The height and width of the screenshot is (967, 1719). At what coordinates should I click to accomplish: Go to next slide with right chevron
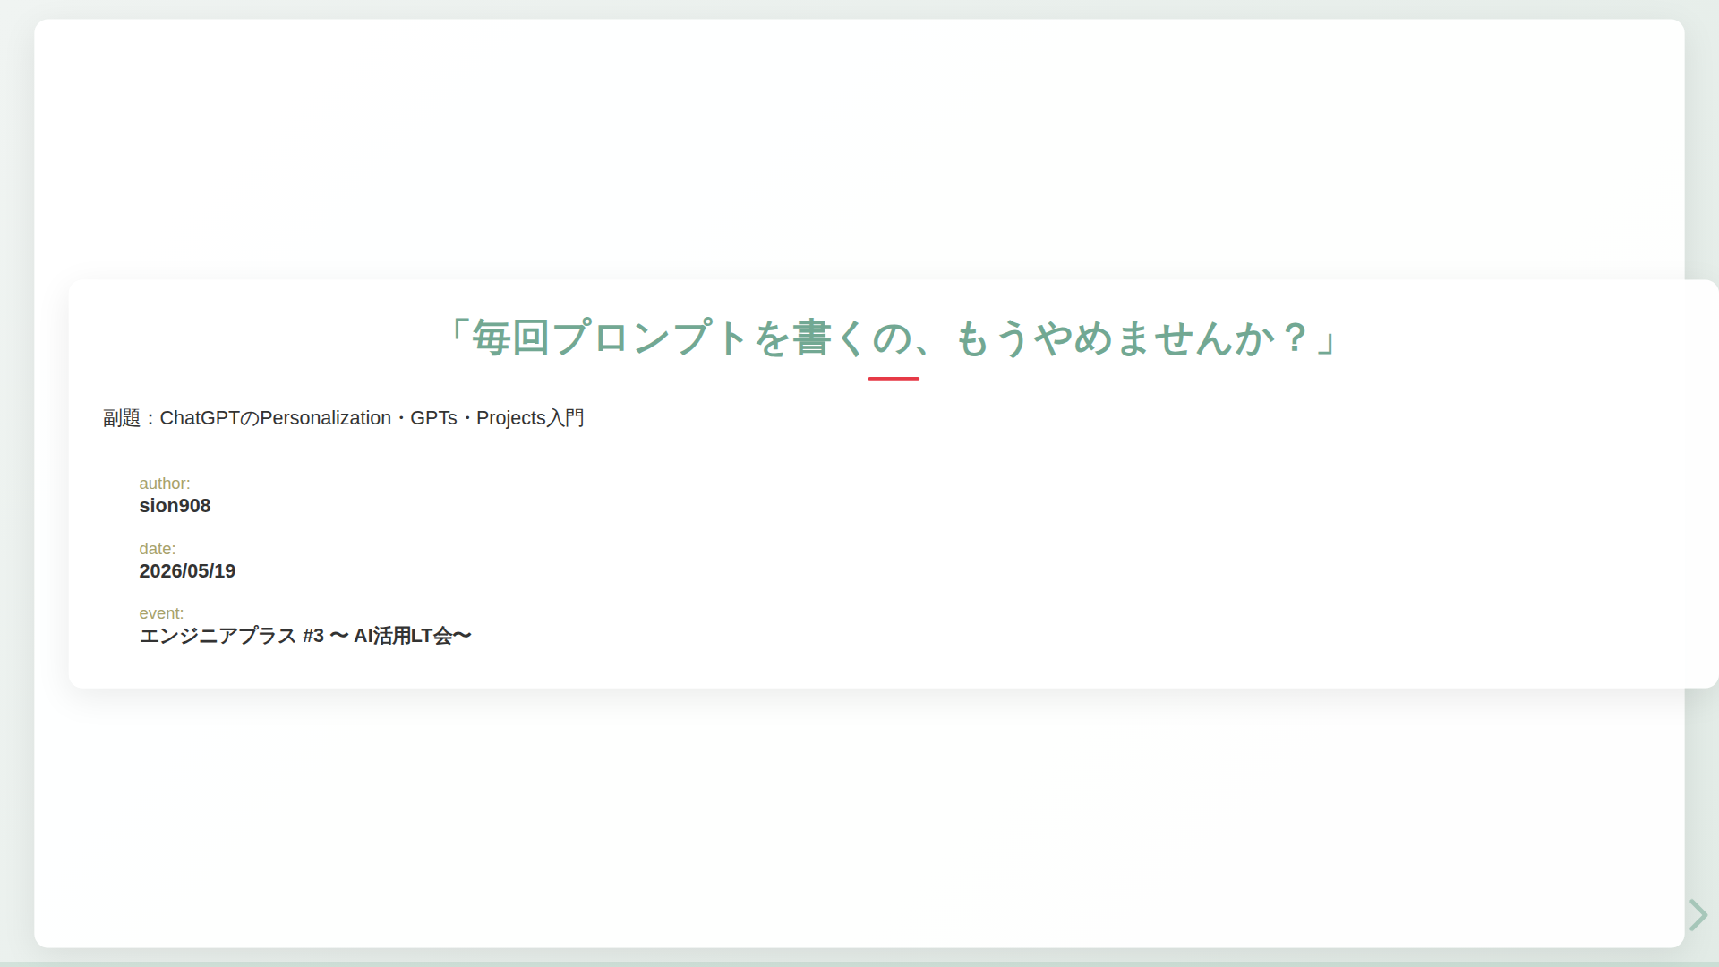[1698, 915]
